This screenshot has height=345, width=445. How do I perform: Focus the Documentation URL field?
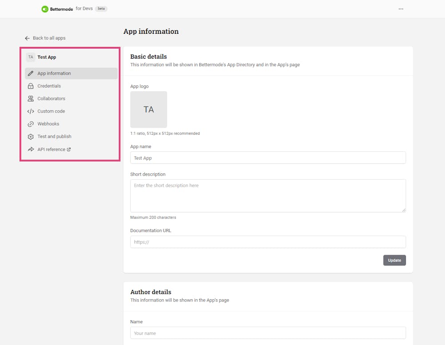coord(268,242)
